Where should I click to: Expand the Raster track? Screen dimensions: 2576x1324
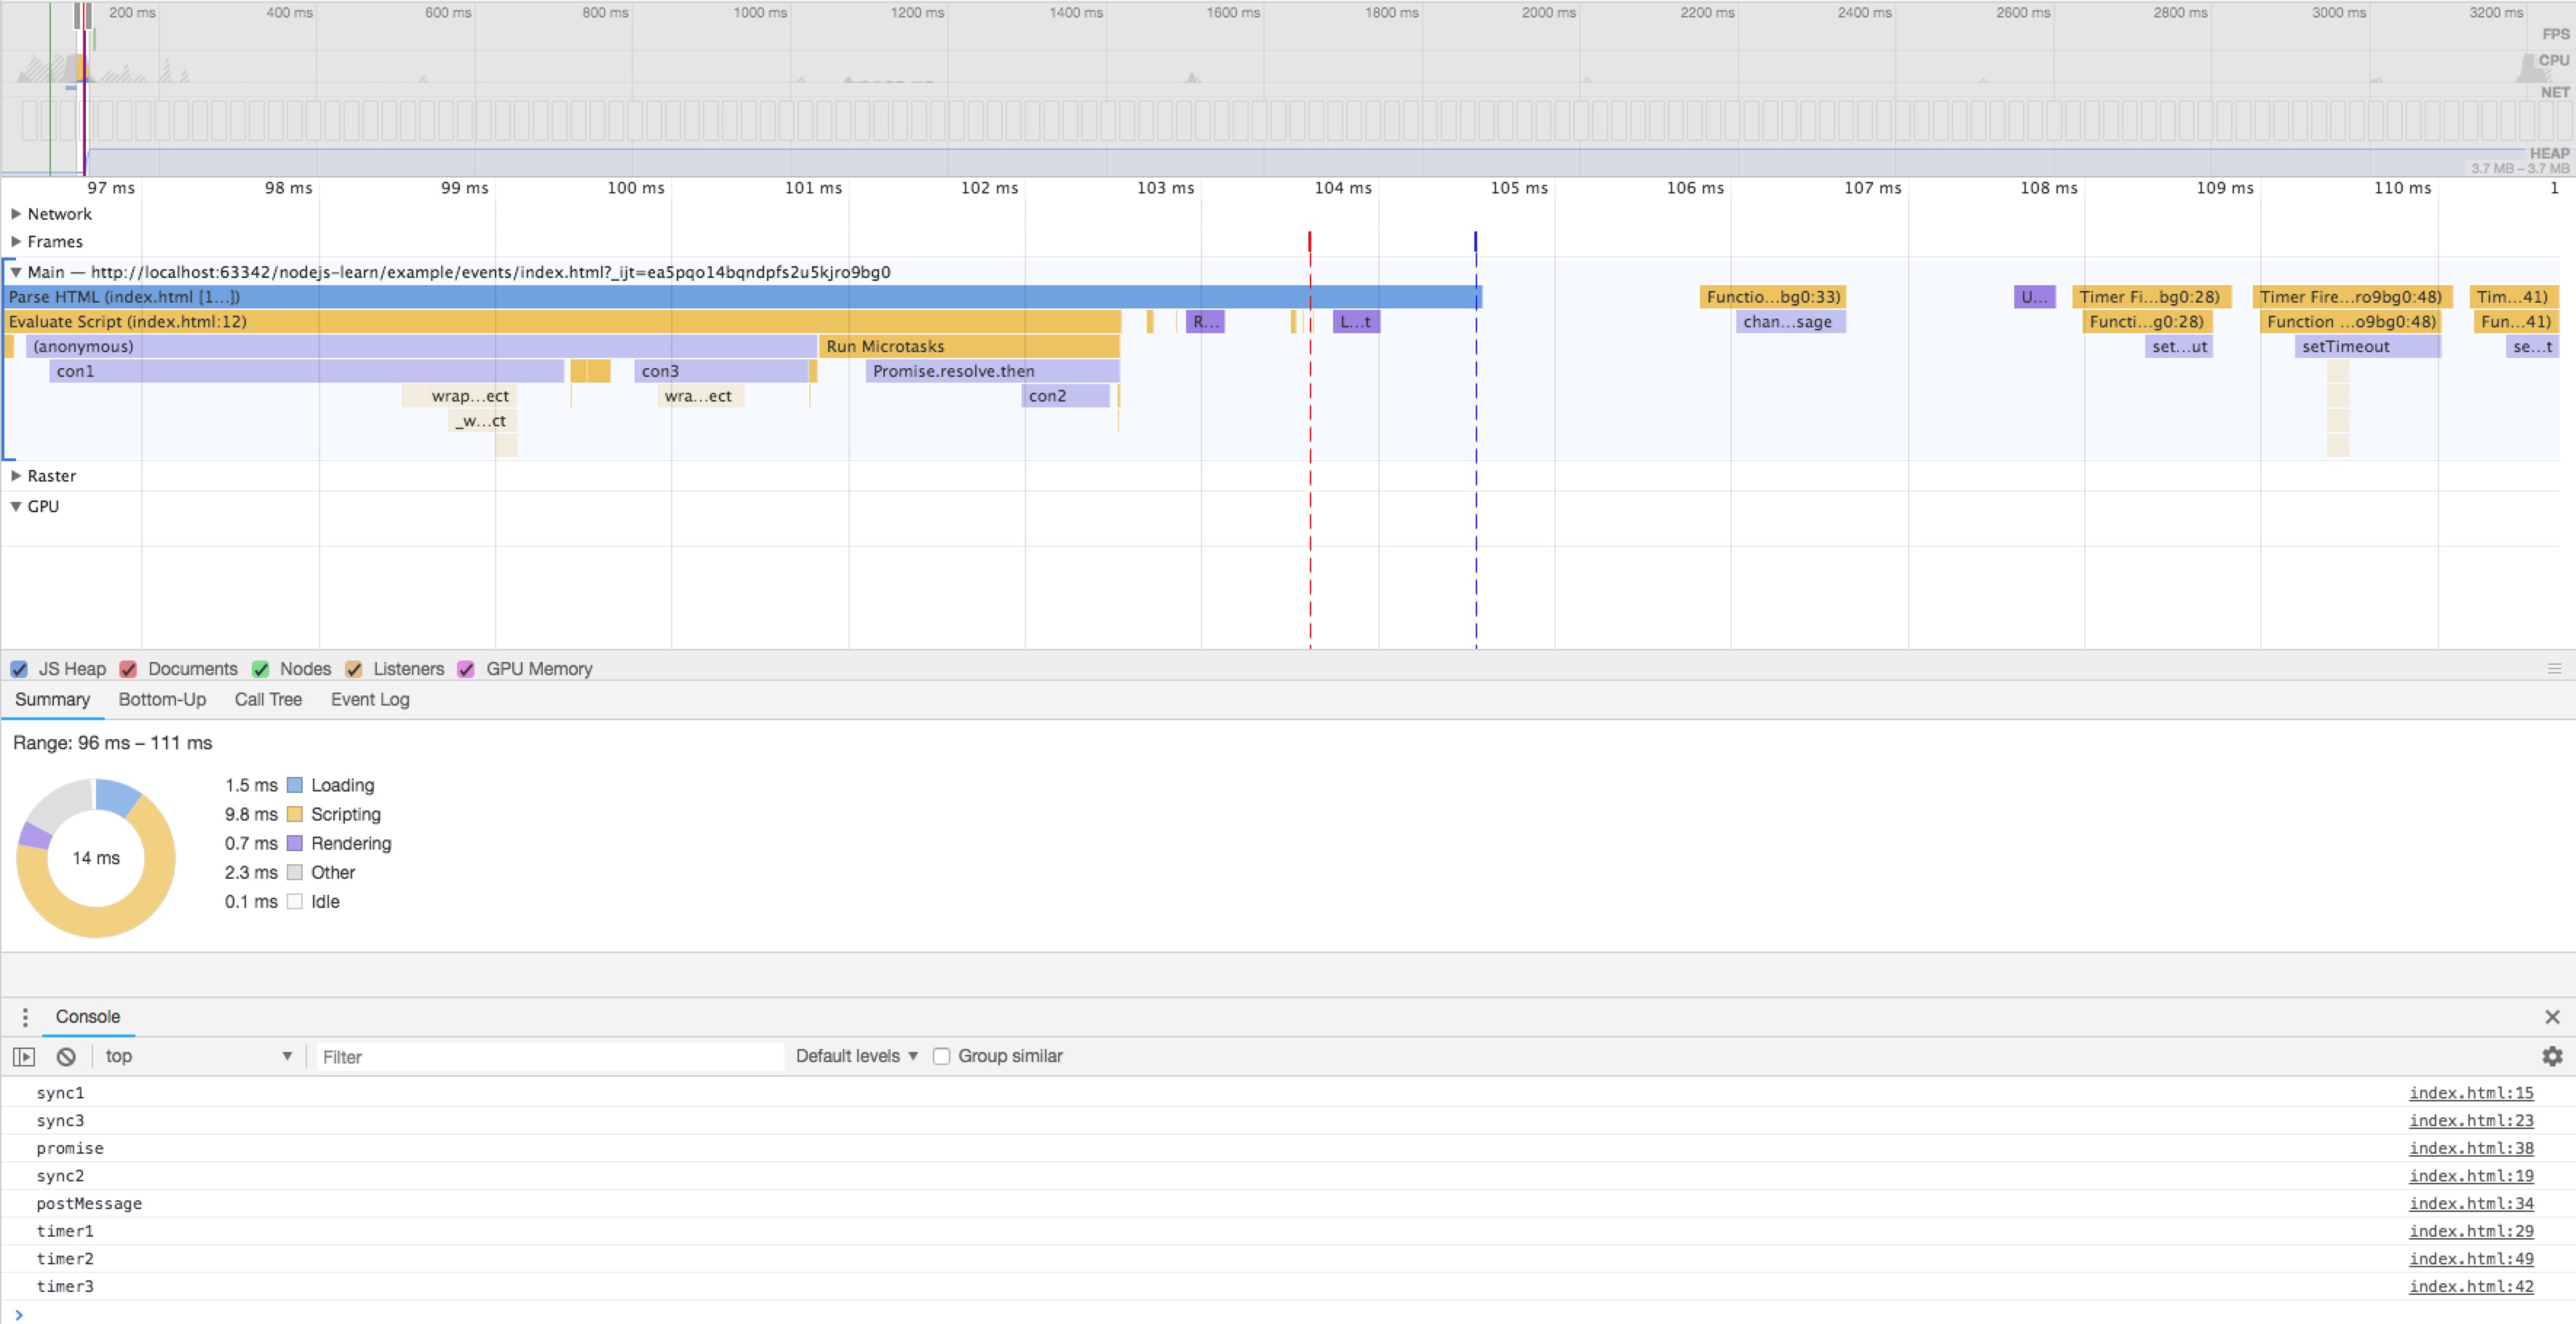(16, 476)
